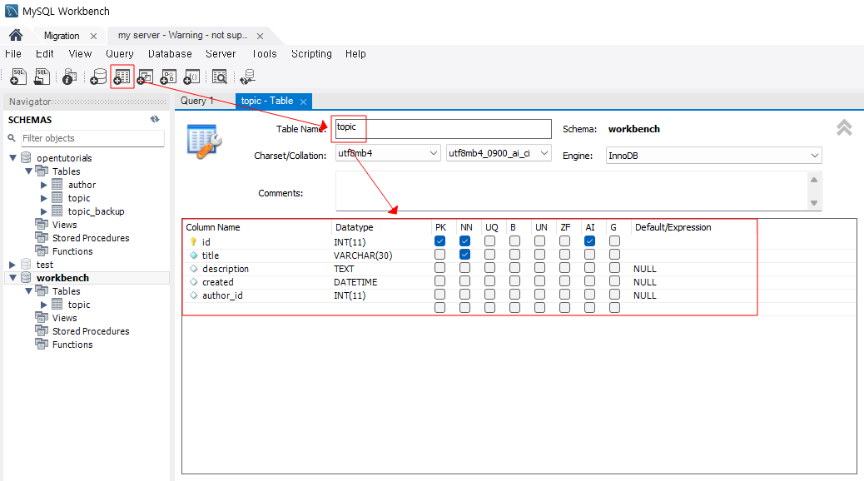
Task: Click the Comments scrollbar up arrow
Action: pos(814,180)
